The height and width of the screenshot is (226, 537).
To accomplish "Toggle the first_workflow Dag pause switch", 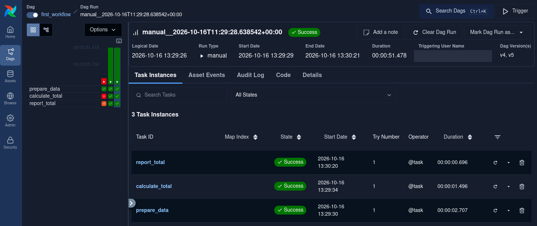I will click(x=32, y=15).
